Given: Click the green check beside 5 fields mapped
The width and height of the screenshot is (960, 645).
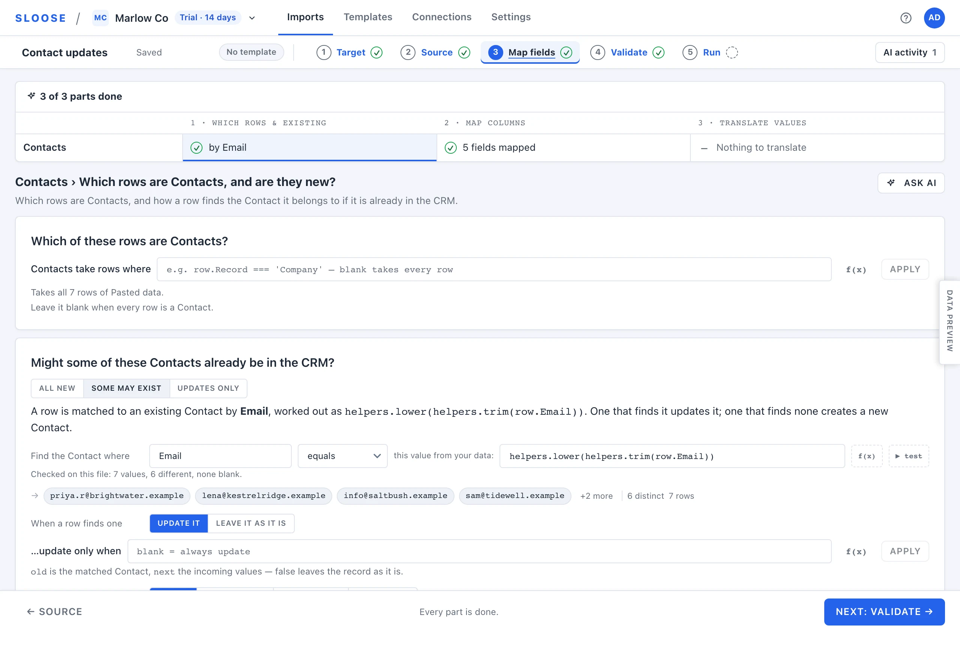Looking at the screenshot, I should (x=450, y=148).
